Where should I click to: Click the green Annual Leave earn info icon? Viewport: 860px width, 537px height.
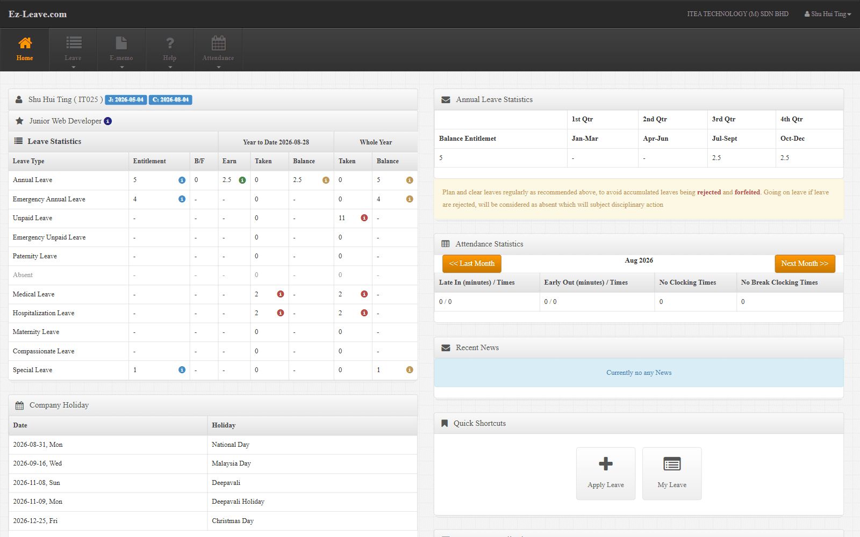242,180
